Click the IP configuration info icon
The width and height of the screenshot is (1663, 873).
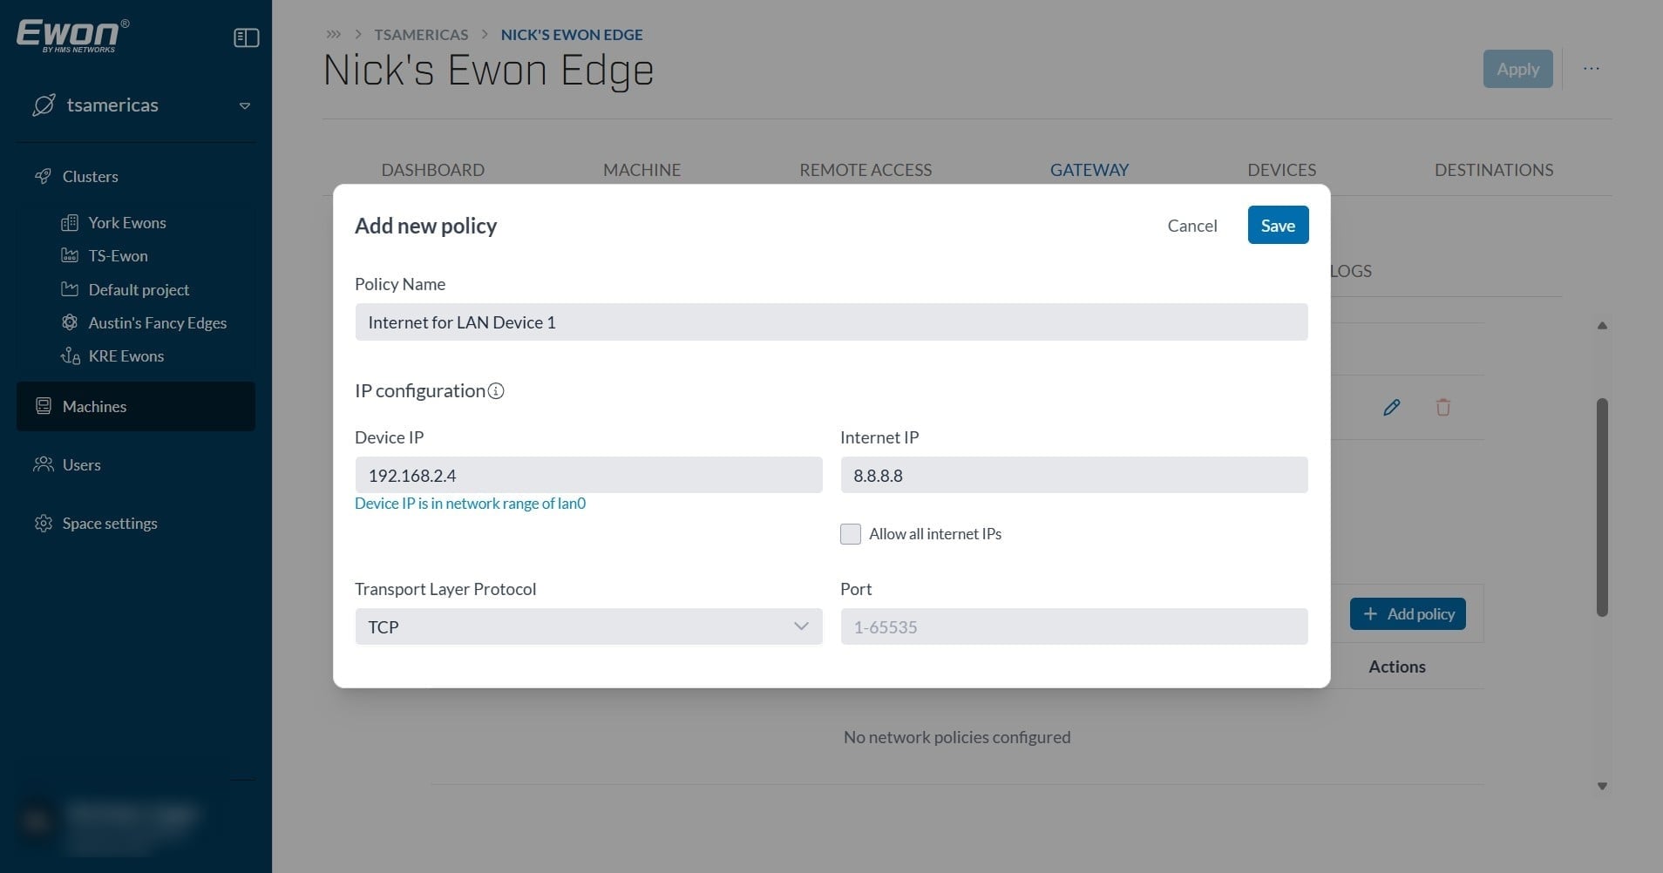(x=496, y=391)
